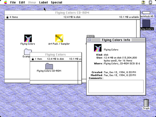156x117 pixels.
Task: Select the Flying Colors disk on the desktop
Action: click(x=146, y=23)
